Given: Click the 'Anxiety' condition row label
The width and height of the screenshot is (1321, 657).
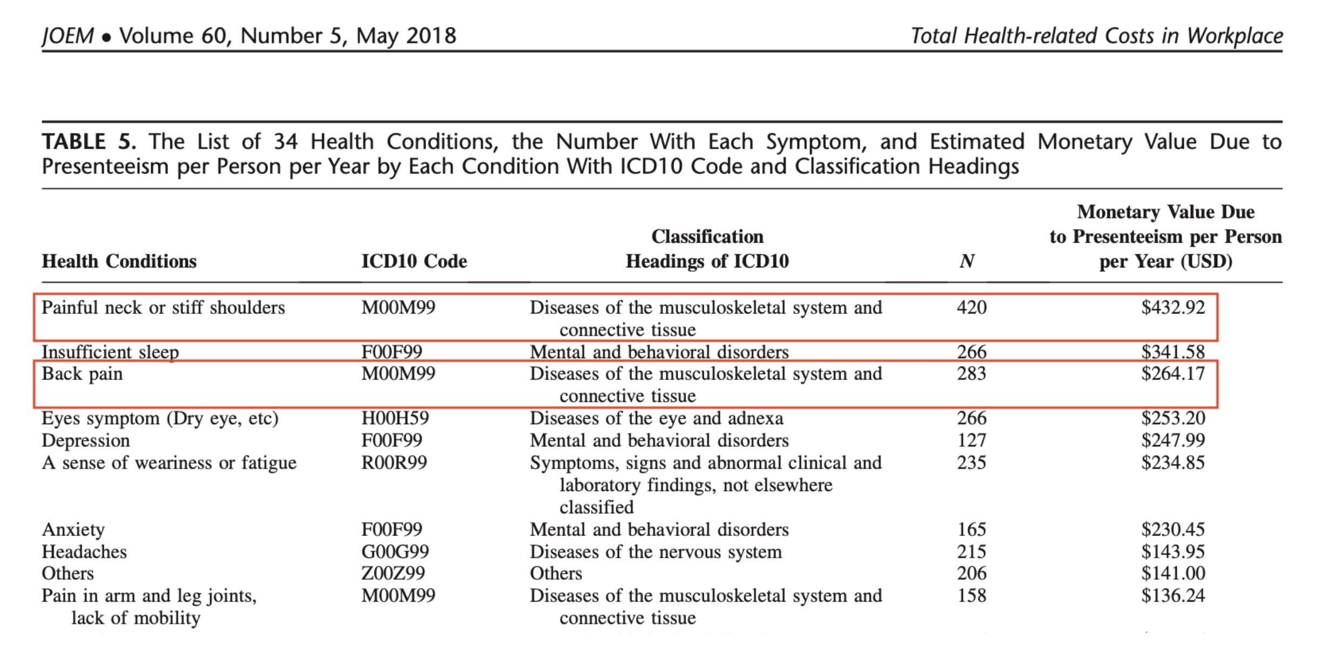Looking at the screenshot, I should click(x=73, y=529).
